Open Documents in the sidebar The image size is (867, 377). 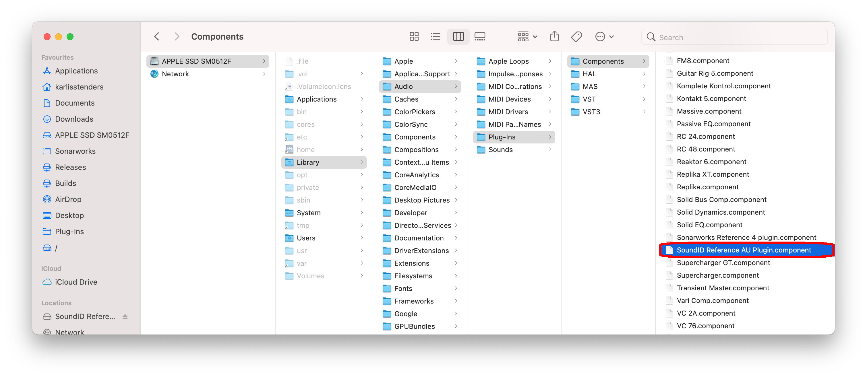[x=75, y=103]
